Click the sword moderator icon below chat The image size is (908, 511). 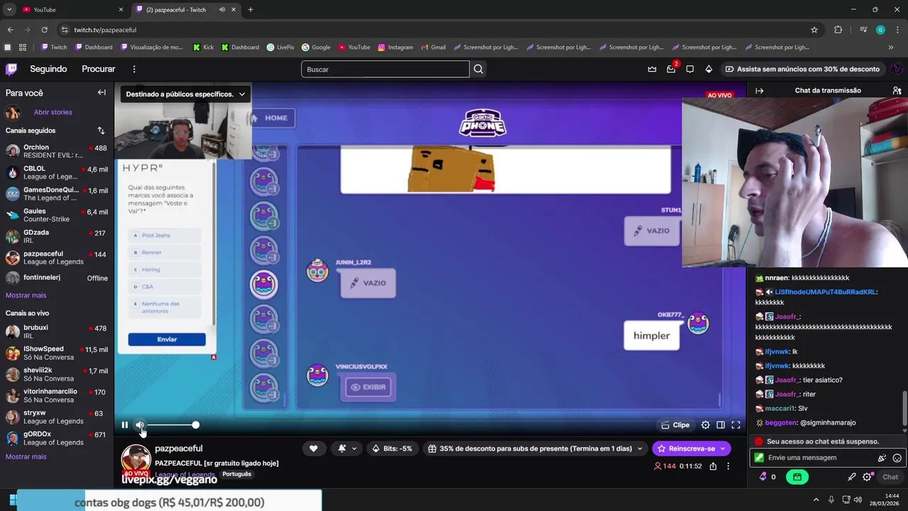[852, 477]
